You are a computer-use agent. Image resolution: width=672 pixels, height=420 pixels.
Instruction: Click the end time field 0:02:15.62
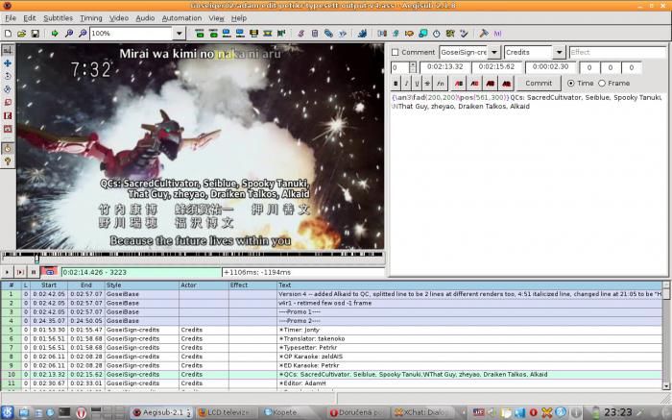(496, 67)
